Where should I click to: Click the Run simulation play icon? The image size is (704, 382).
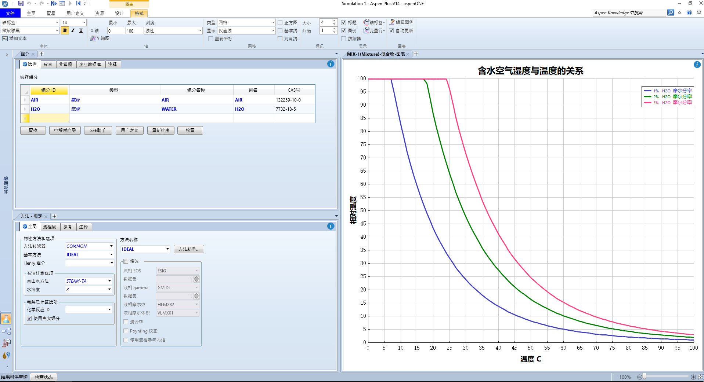pos(70,3)
